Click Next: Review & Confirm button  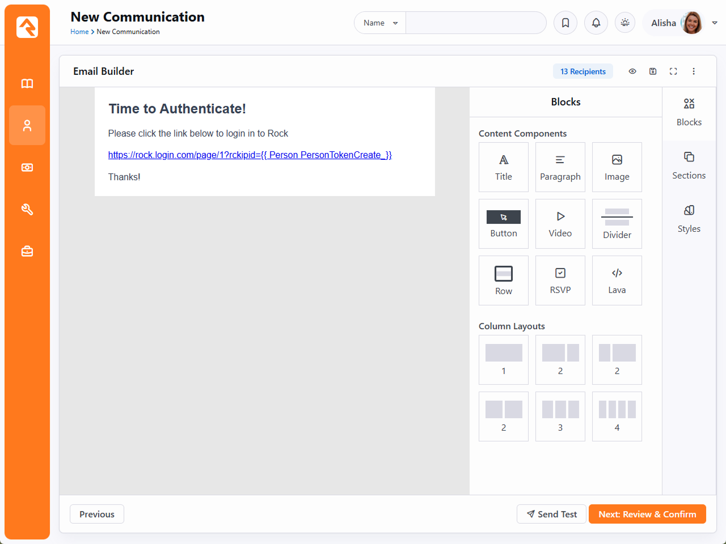click(647, 514)
